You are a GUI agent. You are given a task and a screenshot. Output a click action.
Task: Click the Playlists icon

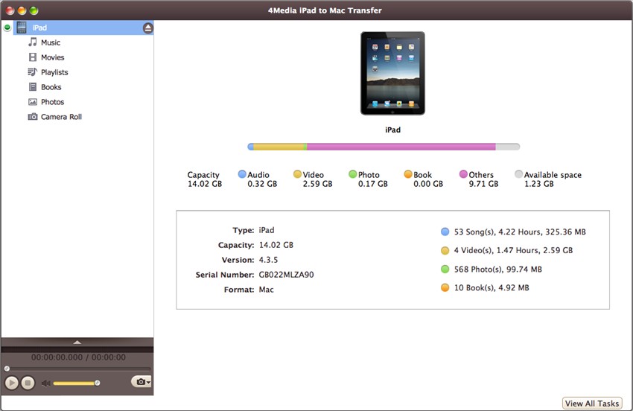[32, 72]
